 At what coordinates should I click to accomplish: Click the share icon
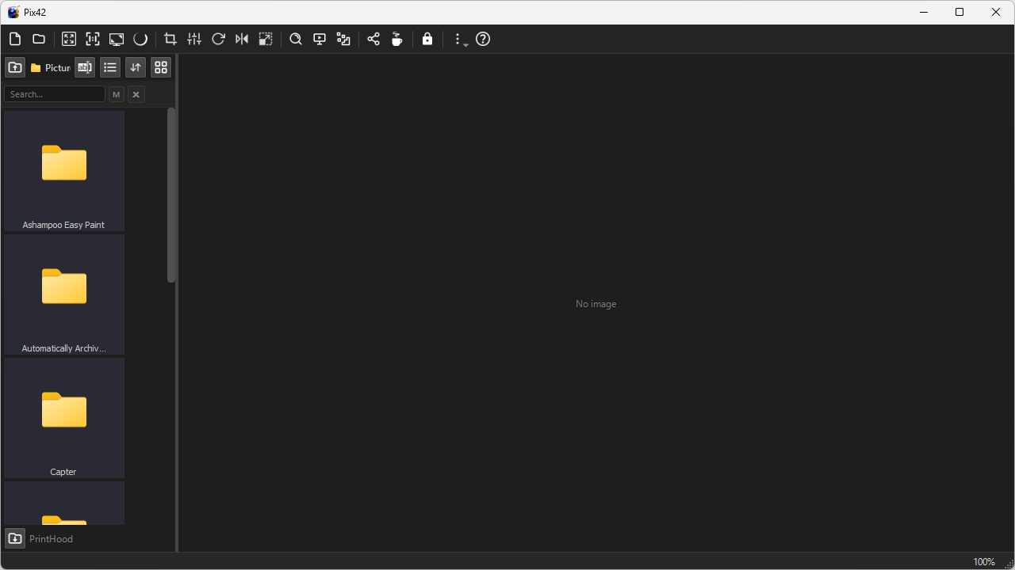[x=373, y=39]
